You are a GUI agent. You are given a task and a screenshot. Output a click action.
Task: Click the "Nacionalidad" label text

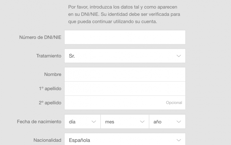click(47, 140)
